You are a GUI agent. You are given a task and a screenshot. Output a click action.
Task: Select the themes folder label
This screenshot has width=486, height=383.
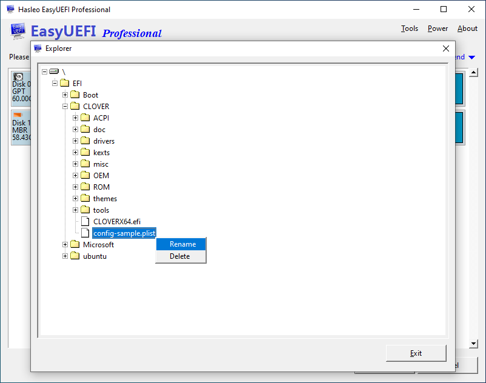[105, 198]
